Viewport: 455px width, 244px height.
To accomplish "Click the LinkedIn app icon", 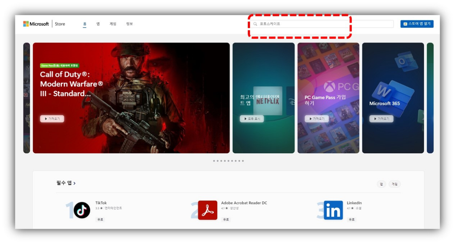I will point(333,210).
